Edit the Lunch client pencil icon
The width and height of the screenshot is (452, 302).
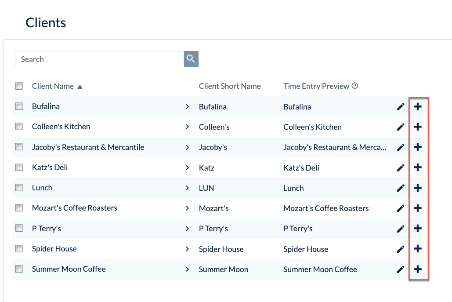click(x=401, y=188)
